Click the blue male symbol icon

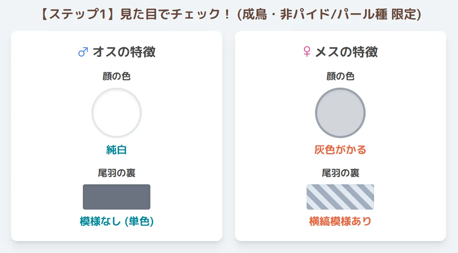[83, 52]
